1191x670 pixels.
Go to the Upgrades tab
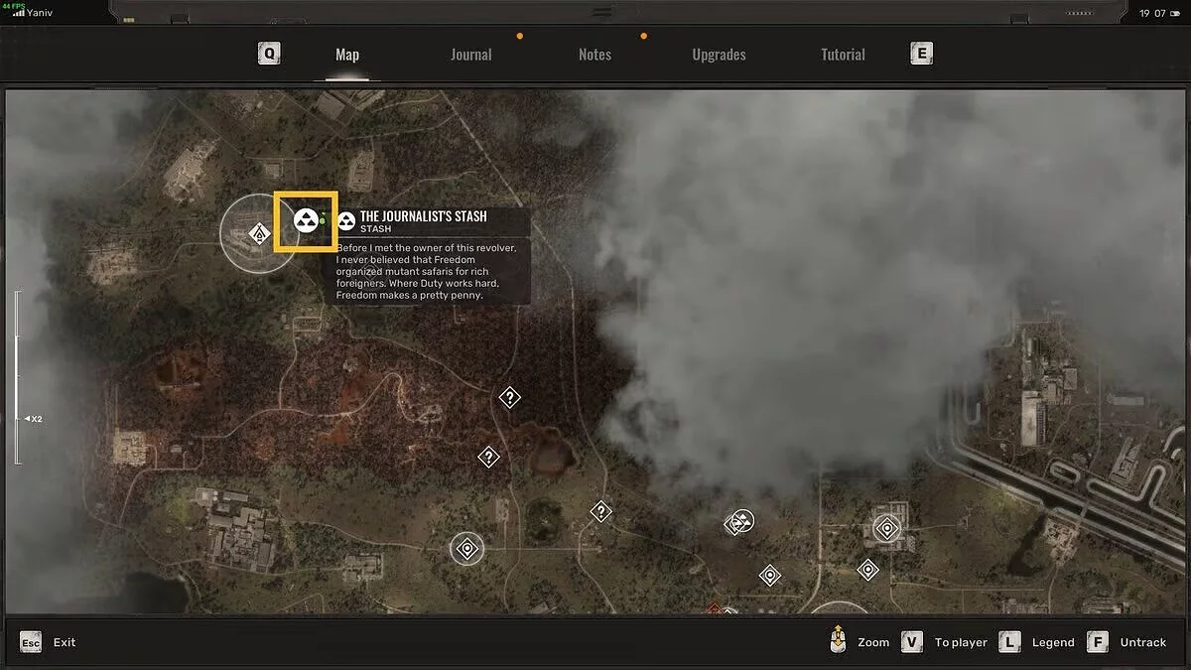tap(719, 55)
